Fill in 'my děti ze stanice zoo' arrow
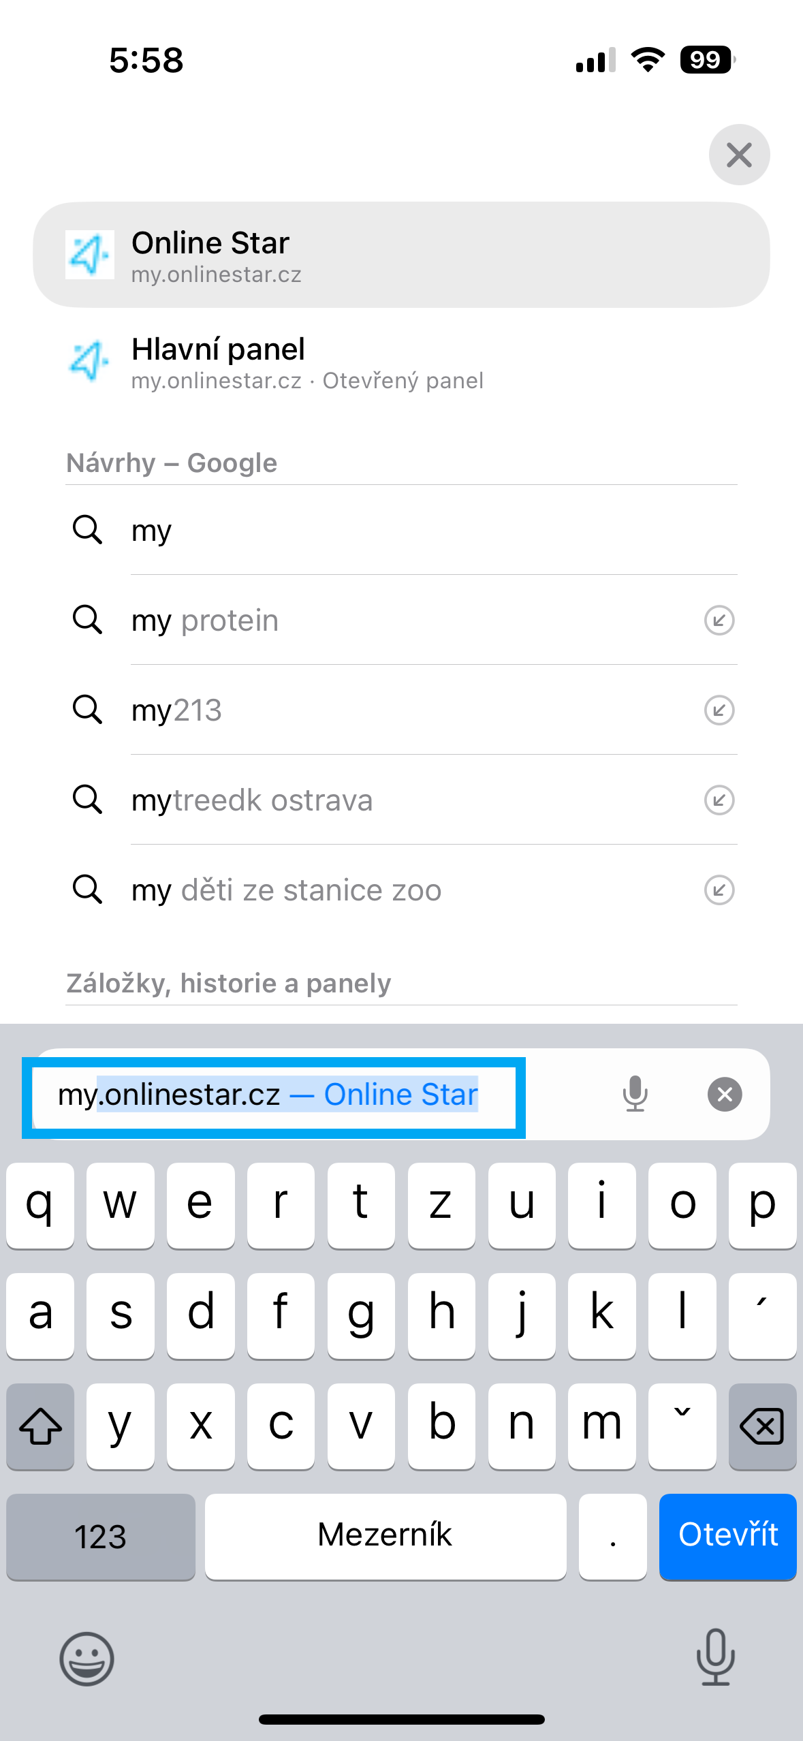 point(719,890)
